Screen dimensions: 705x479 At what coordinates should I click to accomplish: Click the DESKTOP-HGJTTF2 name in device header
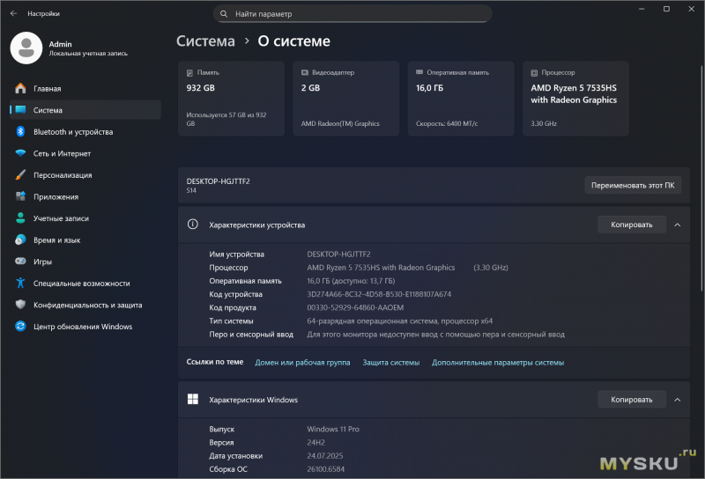coord(218,181)
